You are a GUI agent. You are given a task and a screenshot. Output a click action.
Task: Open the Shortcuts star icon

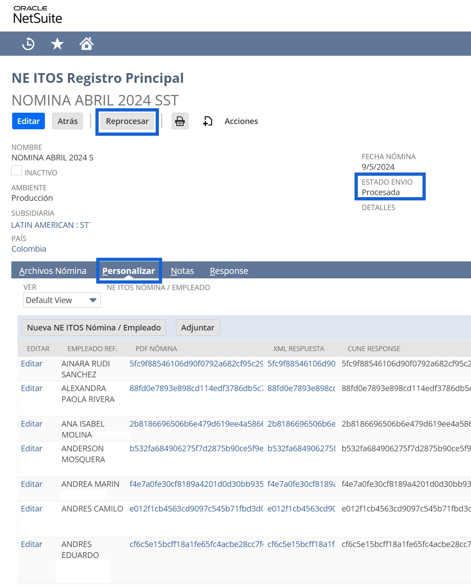[57, 44]
